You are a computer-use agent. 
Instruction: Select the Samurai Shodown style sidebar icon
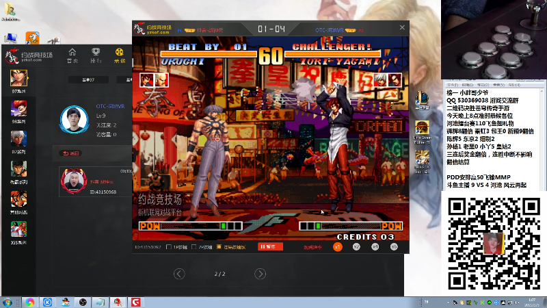coord(19,199)
